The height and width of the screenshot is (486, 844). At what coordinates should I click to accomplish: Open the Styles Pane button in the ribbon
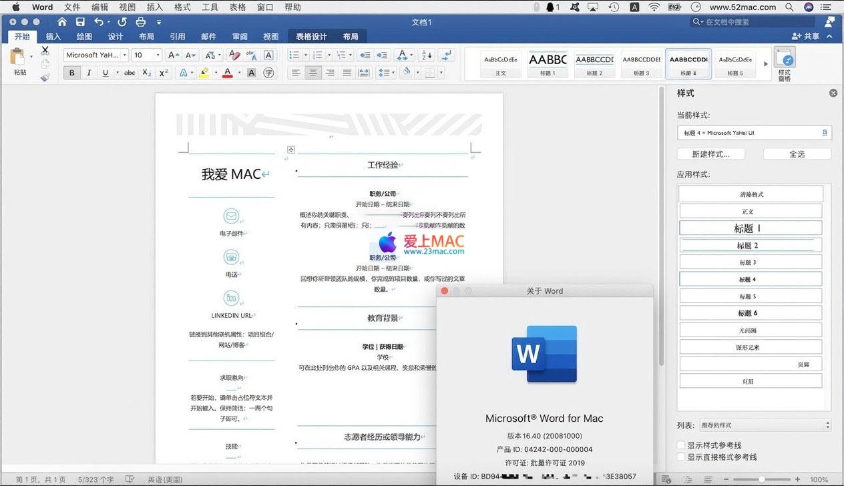pos(784,65)
